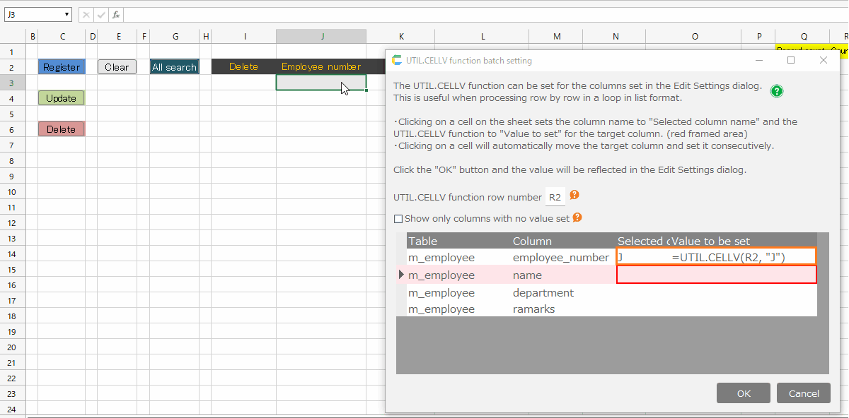This screenshot has width=849, height=418.
Task: Click the Selected column cell showing J
Action: [x=644, y=257]
